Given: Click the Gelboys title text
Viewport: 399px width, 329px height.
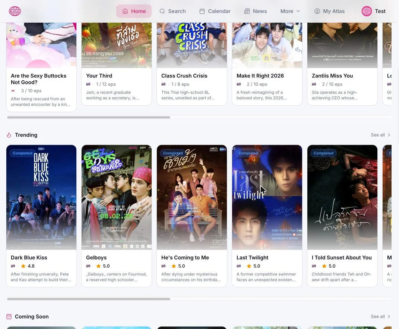Looking at the screenshot, I should coord(96,258).
